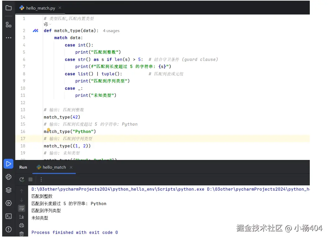Screen dimensions: 329x239
Task: Click the AI assistant icon above line 2
Action: click(x=46, y=24)
